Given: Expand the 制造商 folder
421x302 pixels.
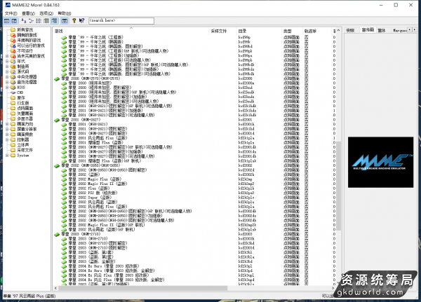Looking at the screenshot, I should pos(7,67).
